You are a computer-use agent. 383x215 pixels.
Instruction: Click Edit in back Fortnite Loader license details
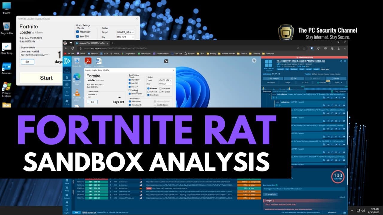[27, 62]
